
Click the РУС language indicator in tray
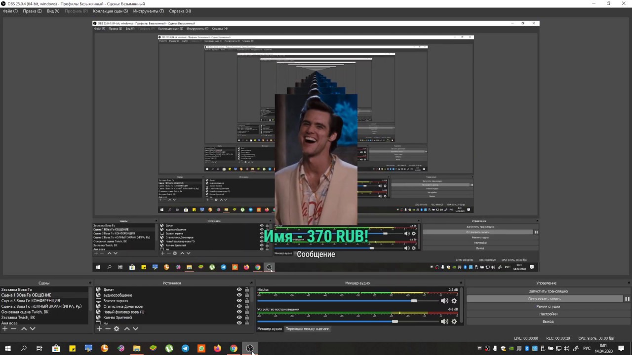(587, 349)
